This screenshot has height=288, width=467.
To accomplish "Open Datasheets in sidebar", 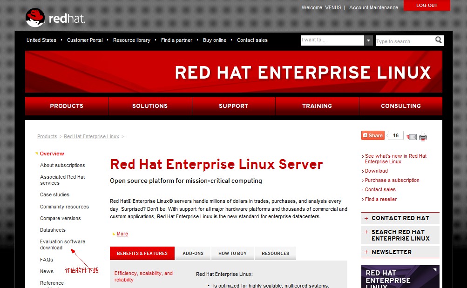I will click(x=53, y=230).
